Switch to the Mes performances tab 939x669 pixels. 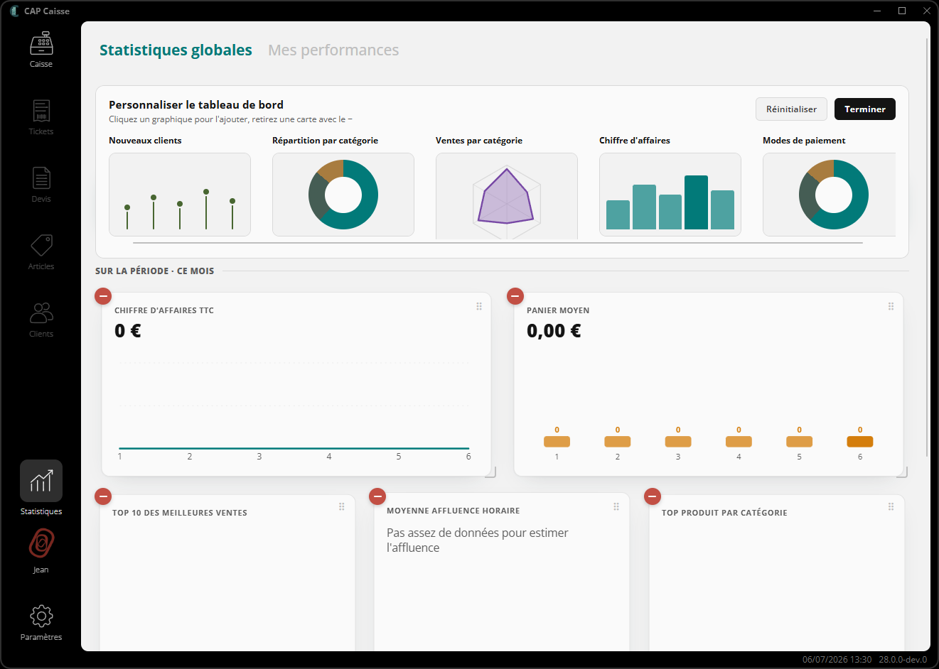coord(333,50)
